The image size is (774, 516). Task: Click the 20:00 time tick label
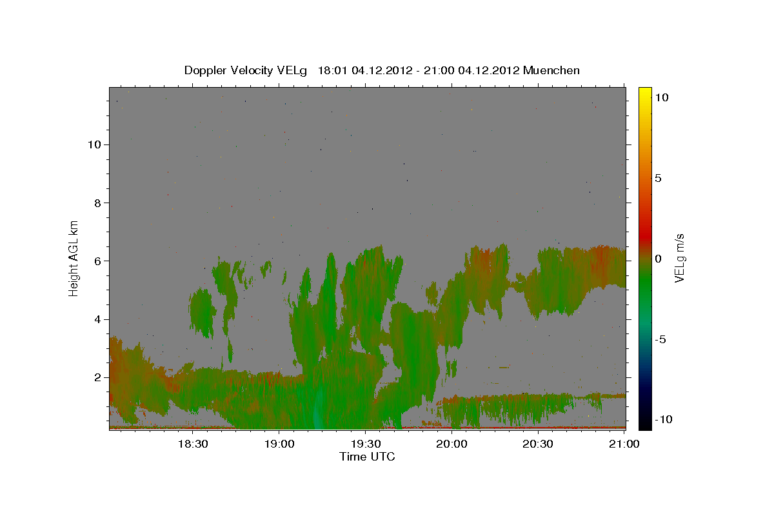pos(451,444)
